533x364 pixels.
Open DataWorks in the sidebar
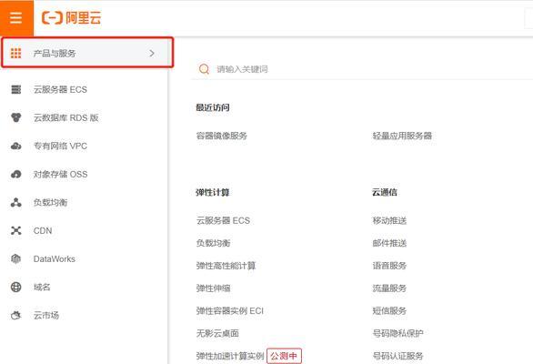pos(55,258)
